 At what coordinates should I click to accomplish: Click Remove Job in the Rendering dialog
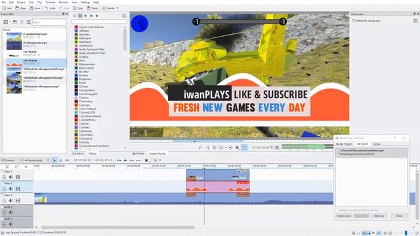tap(343, 216)
